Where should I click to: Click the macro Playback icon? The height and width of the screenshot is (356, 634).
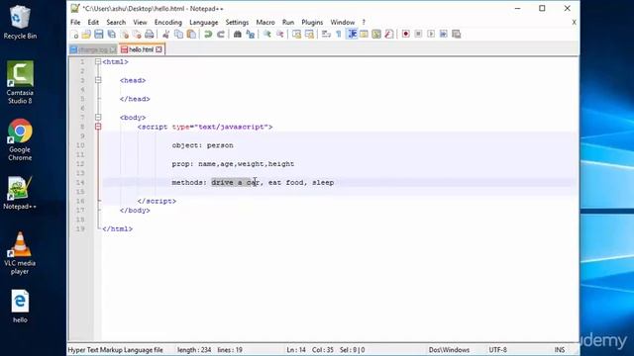431,35
